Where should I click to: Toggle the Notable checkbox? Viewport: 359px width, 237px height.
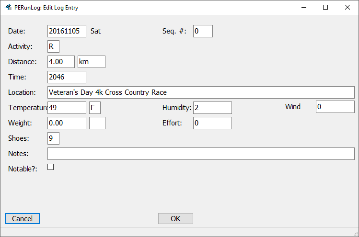(50, 167)
